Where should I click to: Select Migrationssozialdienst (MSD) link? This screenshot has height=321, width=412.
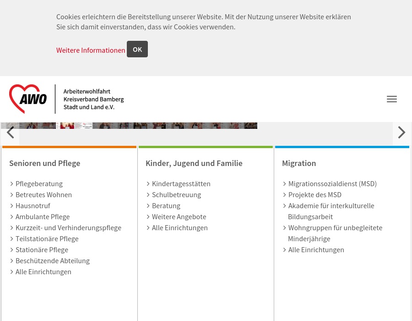point(332,184)
